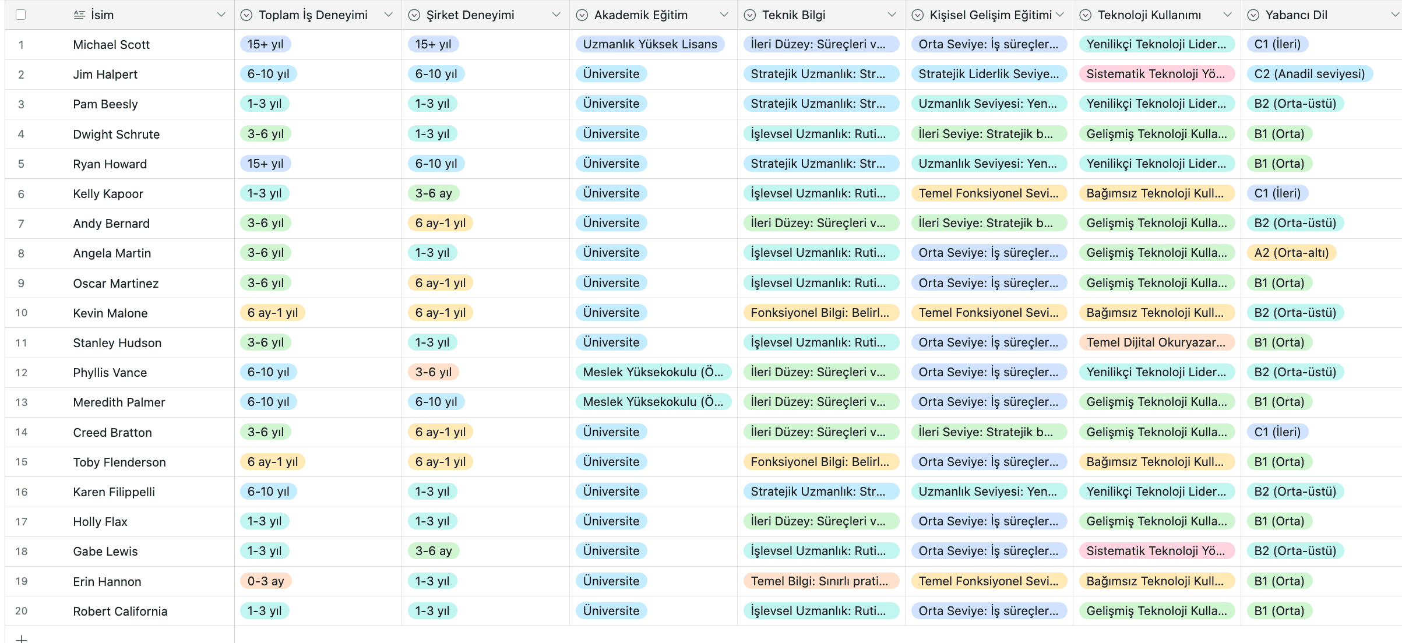Viewport: 1402px width, 643px height.
Task: Click the text-field icon beside İsim
Action: tap(79, 15)
